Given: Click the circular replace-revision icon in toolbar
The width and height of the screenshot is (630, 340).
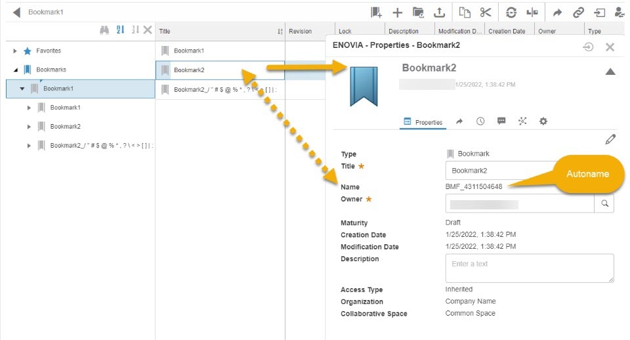Looking at the screenshot, I should (511, 12).
